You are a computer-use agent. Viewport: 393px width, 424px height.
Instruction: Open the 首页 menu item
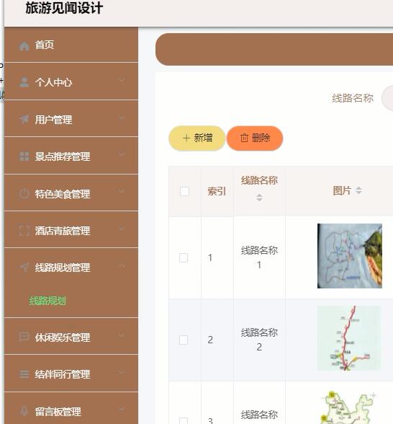pyautogui.click(x=71, y=45)
